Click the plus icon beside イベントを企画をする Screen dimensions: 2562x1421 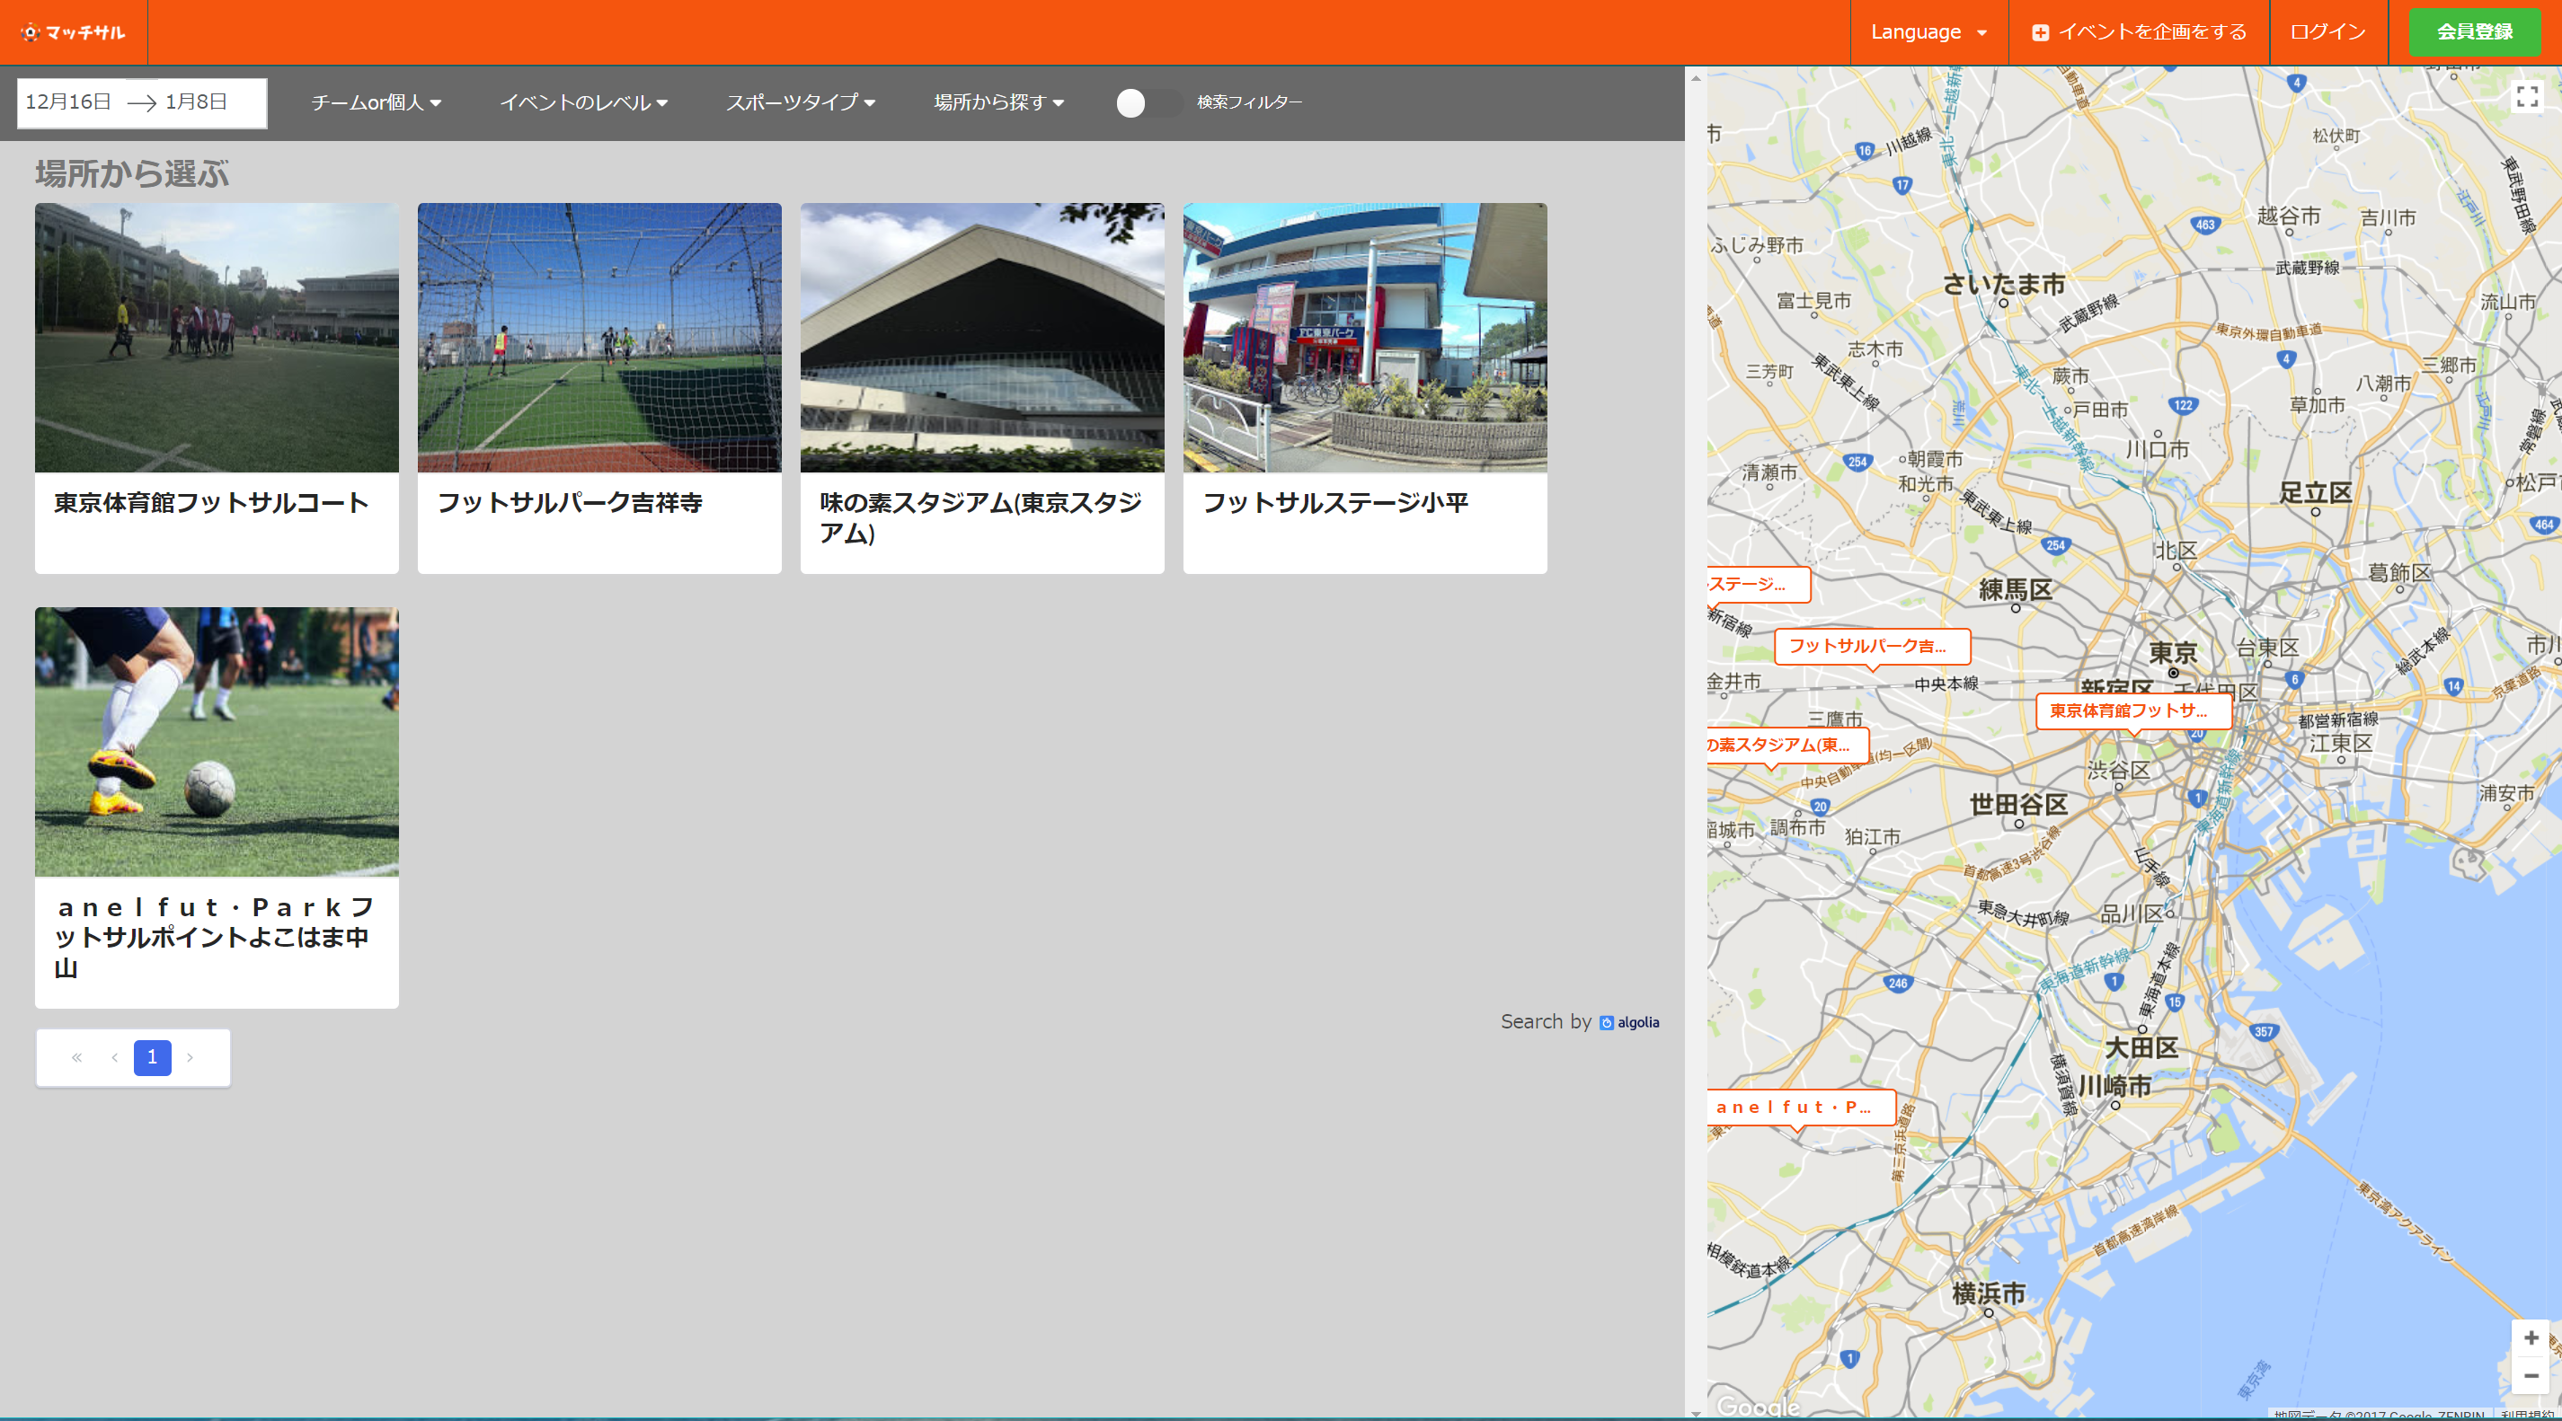(2040, 33)
